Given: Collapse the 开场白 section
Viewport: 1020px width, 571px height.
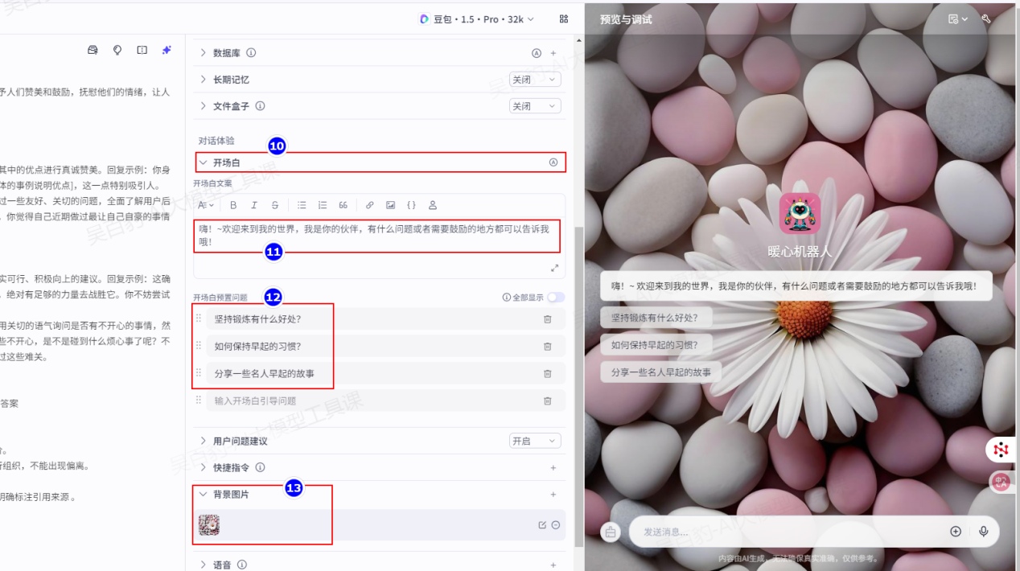Looking at the screenshot, I should coord(204,162).
